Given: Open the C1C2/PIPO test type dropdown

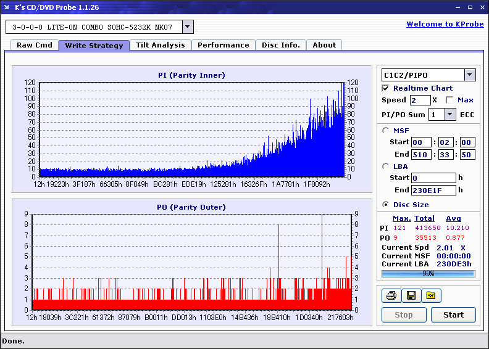Looking at the screenshot, I should point(470,75).
